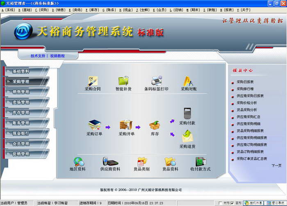Screen dimensions: 287x206
Task: Go to 下一页 in the report center
Action: click(x=276, y=166)
